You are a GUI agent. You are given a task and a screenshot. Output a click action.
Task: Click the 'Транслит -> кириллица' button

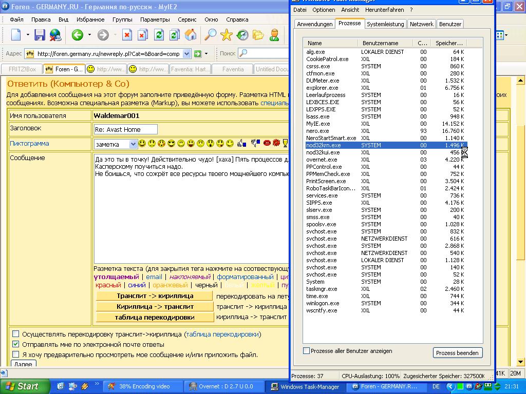pyautogui.click(x=155, y=296)
